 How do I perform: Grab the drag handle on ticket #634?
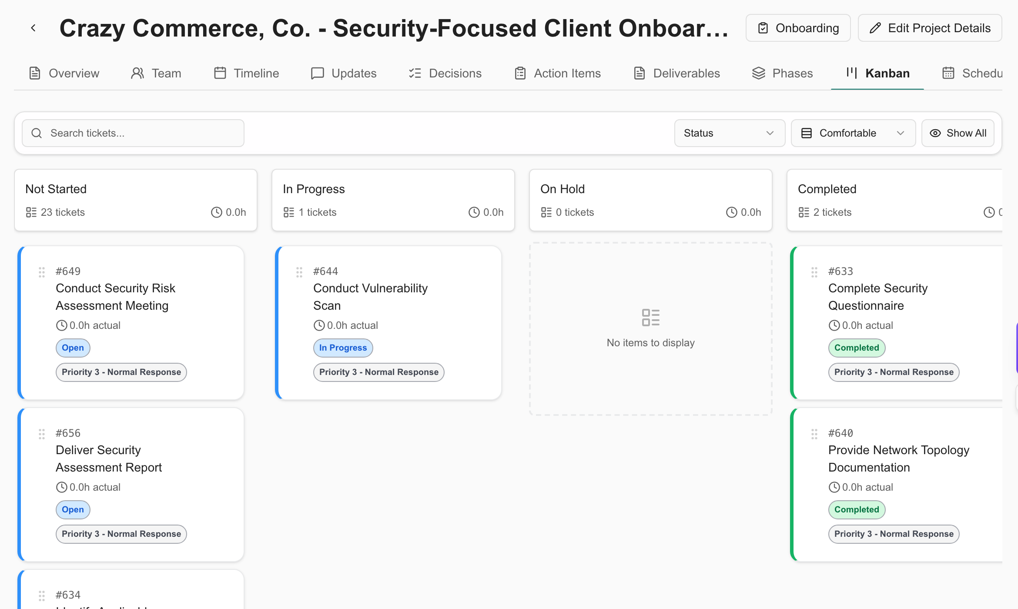[42, 596]
